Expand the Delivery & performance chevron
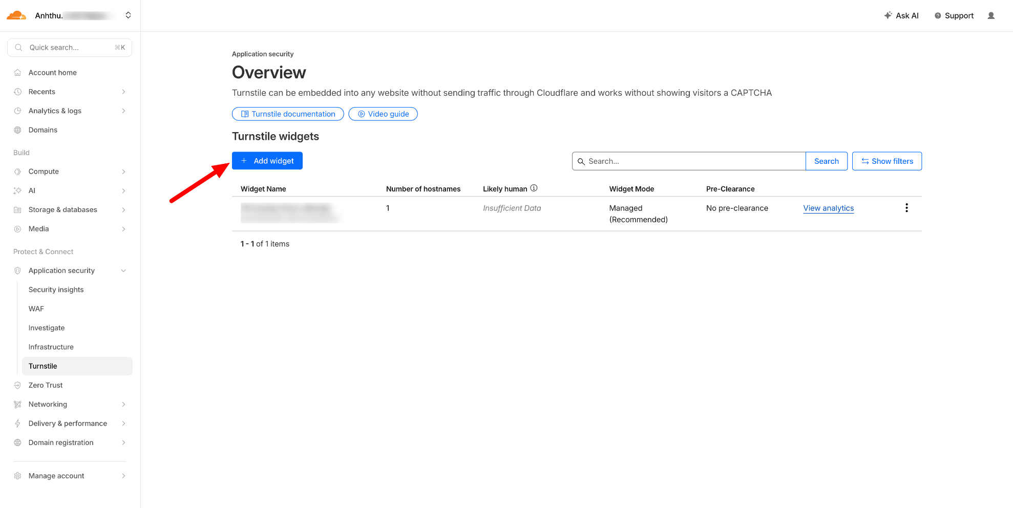The width and height of the screenshot is (1013, 508). [123, 424]
